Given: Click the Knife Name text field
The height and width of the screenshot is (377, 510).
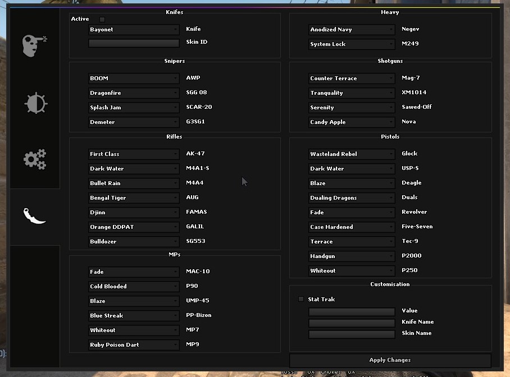Looking at the screenshot, I should point(352,323).
